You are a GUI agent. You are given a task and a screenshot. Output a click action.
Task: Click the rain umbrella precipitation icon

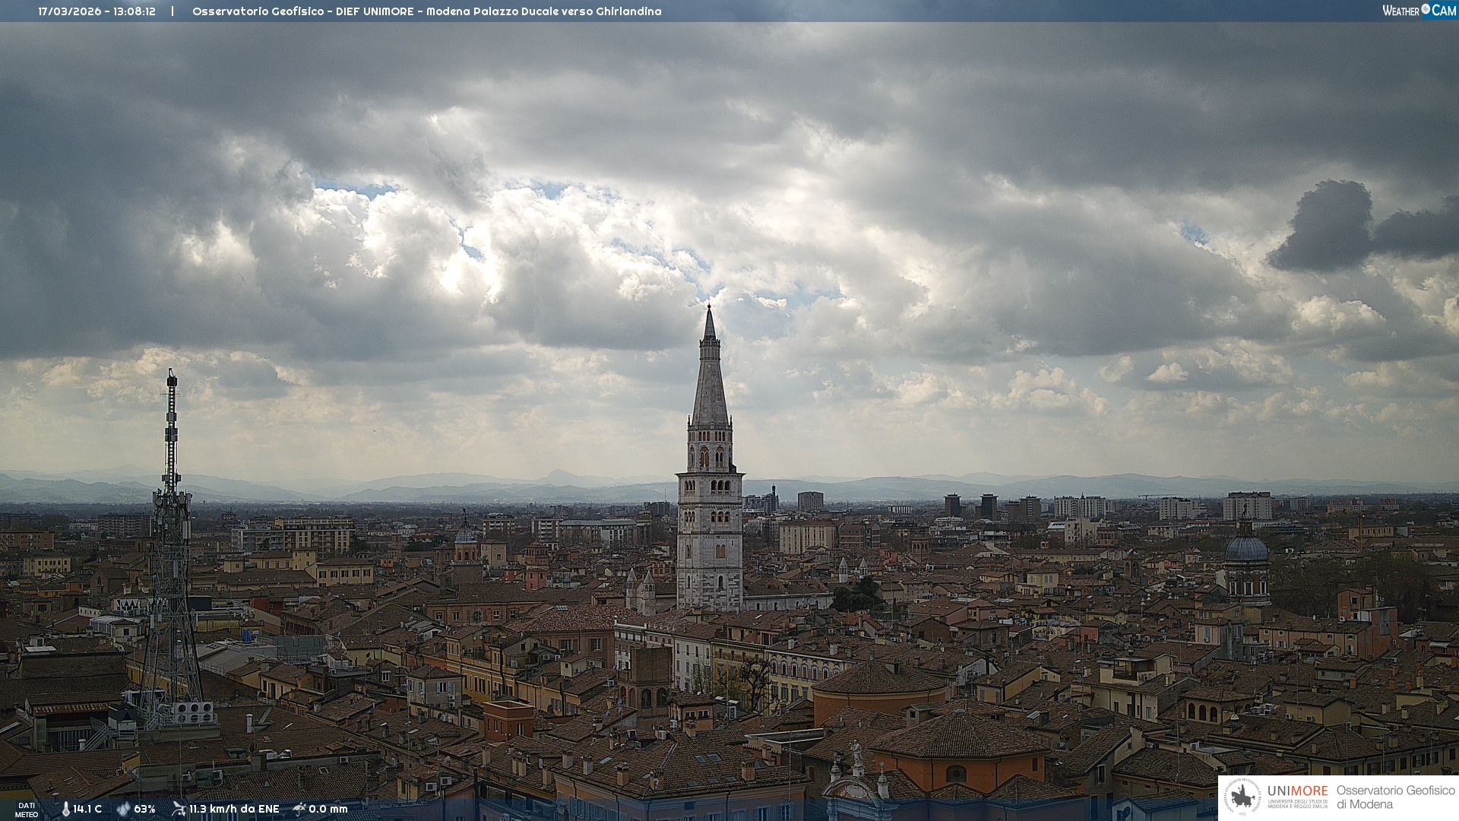click(x=299, y=809)
